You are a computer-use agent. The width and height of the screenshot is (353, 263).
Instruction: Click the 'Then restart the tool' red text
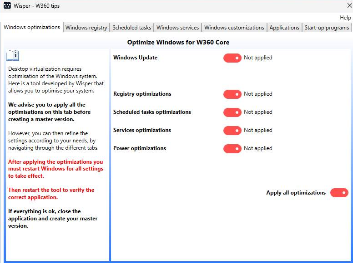(x=51, y=194)
